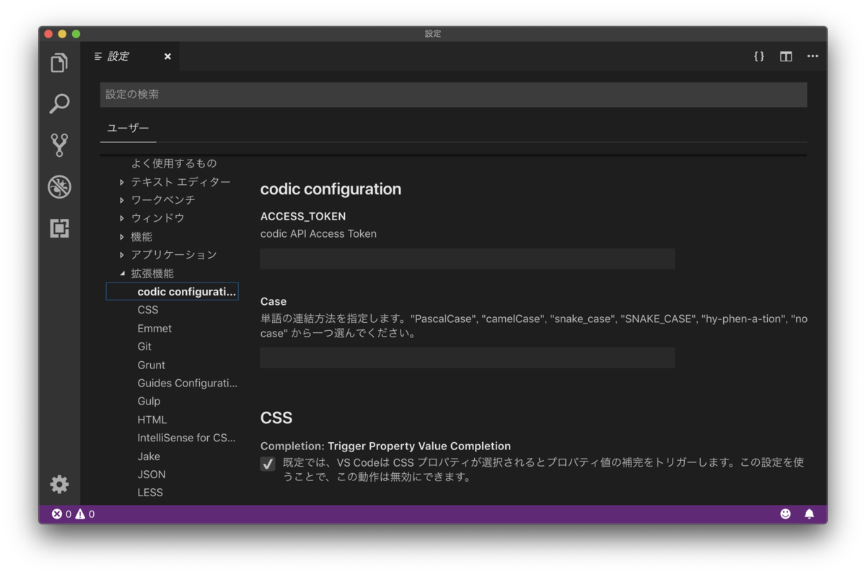This screenshot has height=575, width=866.
Task: Open the more actions ellipsis menu
Action: coord(813,56)
